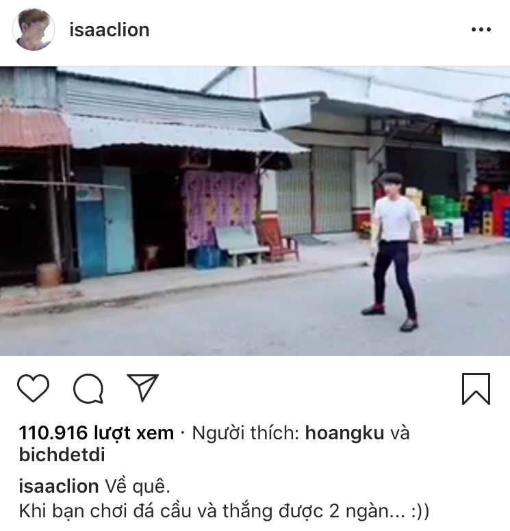Share the post using the paper plane icon
The height and width of the screenshot is (531, 510).
coord(142,388)
